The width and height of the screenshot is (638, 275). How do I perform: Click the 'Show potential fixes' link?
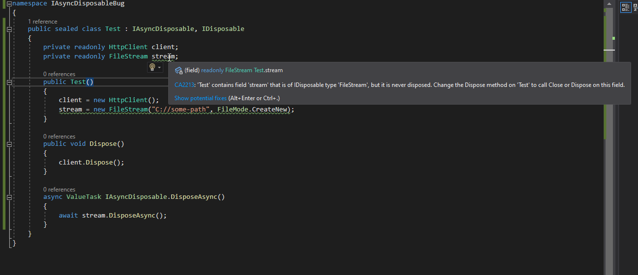[201, 98]
